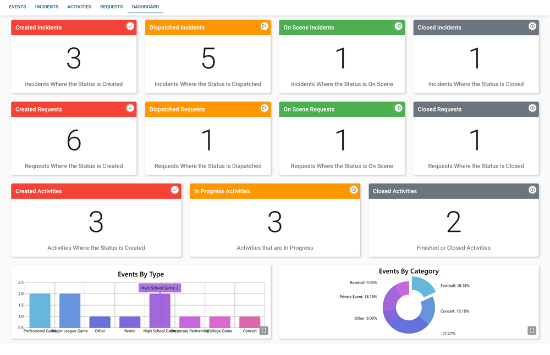
Task: Expand the Events By Category chart fullscreen
Action: point(531,330)
